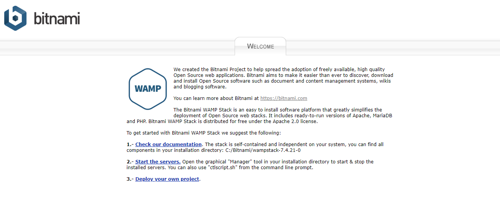
Task: Click the bitnami wordmark in the header
Action: [57, 18]
